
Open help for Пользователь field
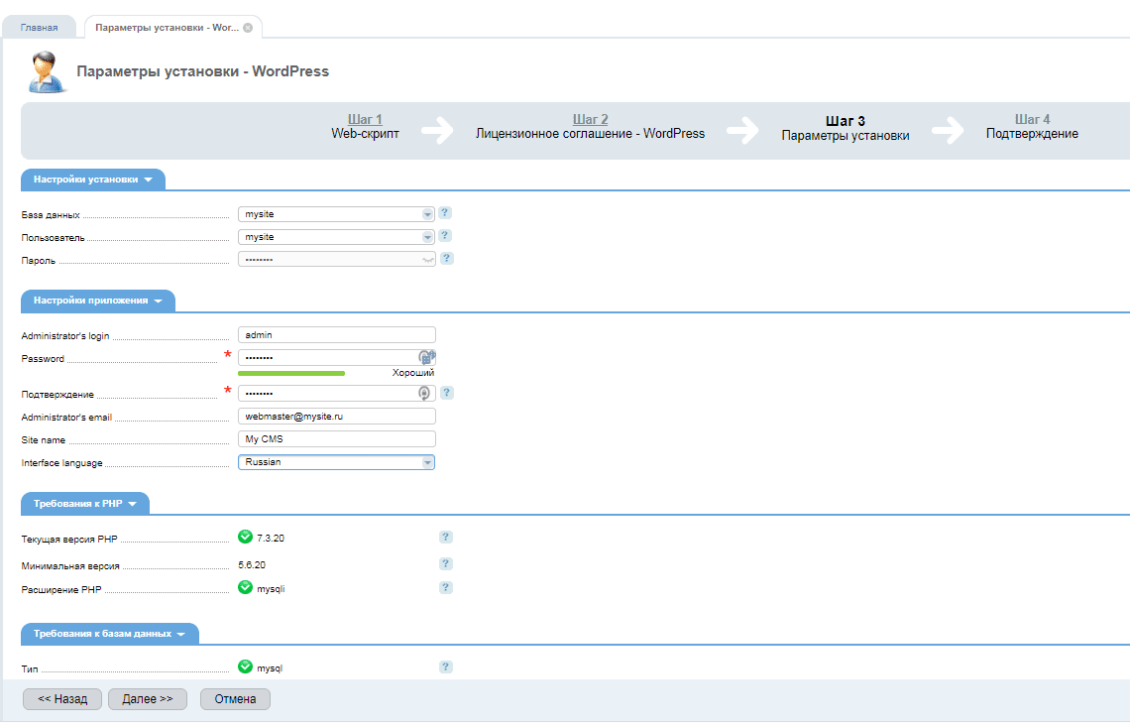tap(445, 236)
